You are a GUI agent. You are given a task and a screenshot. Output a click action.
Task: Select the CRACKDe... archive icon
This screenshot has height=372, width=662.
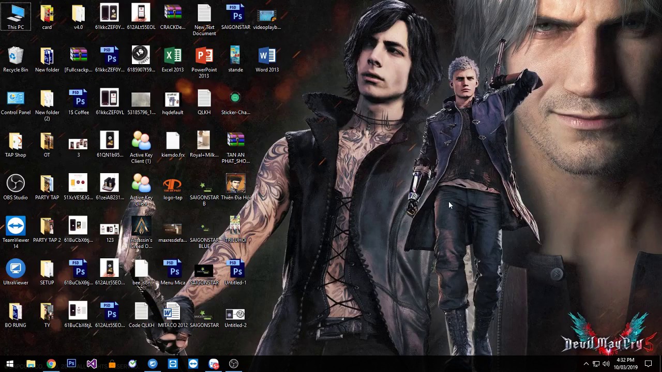[173, 17]
